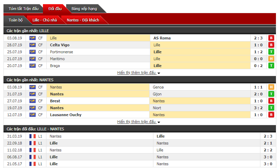This screenshot has height=168, width=277.
Task: Click the French flag icon for 11.02.18 match
Action: tap(33, 150)
